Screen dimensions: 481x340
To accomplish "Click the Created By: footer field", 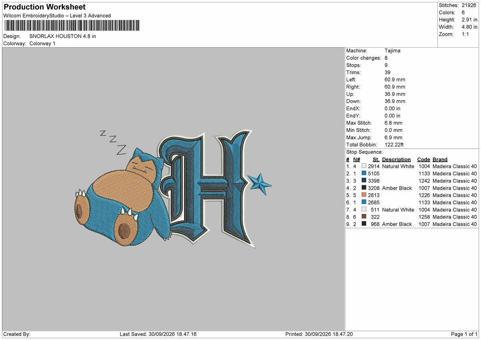I will (x=17, y=334).
